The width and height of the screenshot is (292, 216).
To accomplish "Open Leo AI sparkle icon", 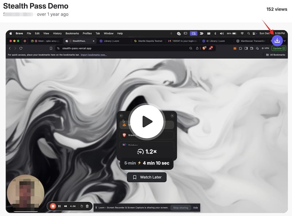I will tap(257, 48).
